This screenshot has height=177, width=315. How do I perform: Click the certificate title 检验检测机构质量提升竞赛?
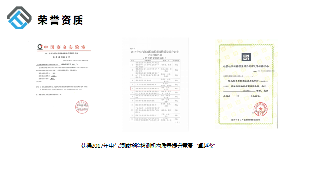(246, 66)
